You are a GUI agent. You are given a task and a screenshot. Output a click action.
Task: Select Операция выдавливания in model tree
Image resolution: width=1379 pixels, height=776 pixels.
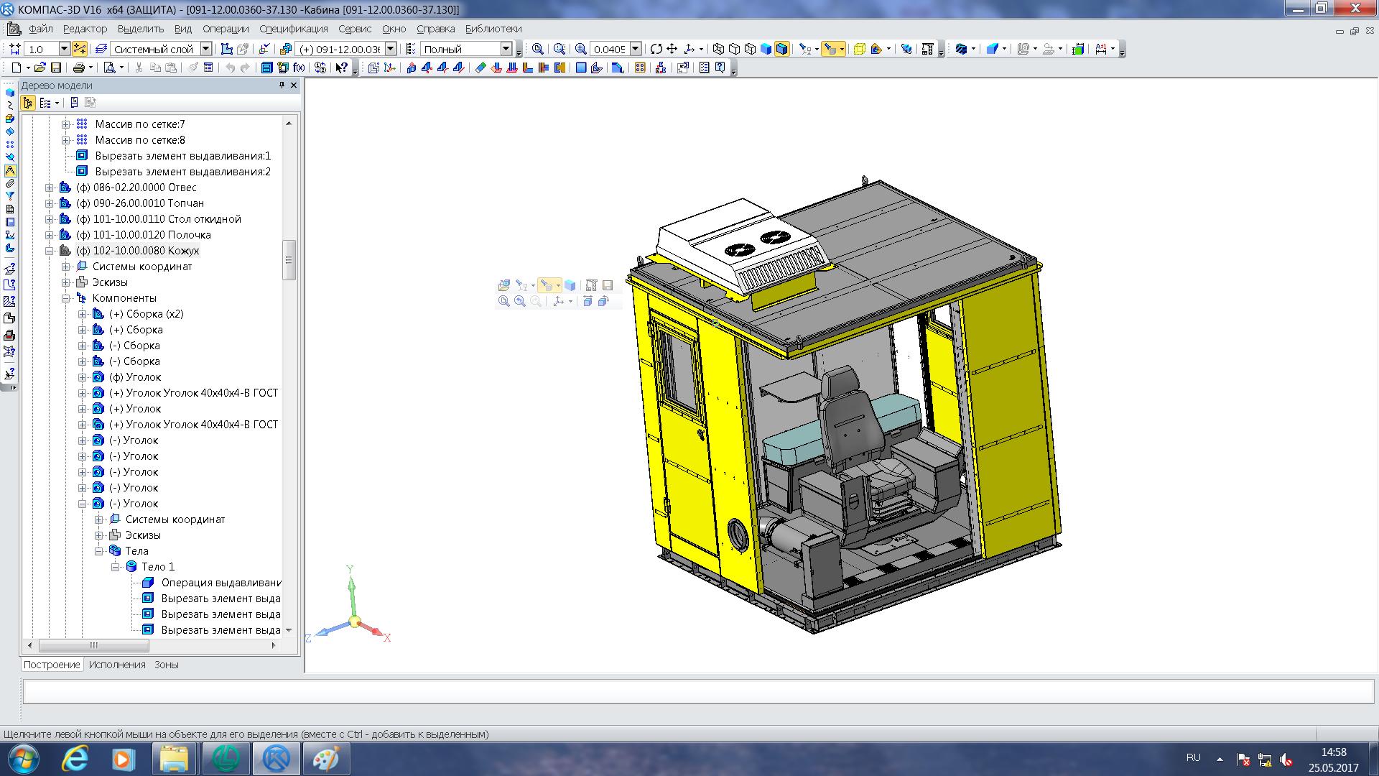pos(220,583)
